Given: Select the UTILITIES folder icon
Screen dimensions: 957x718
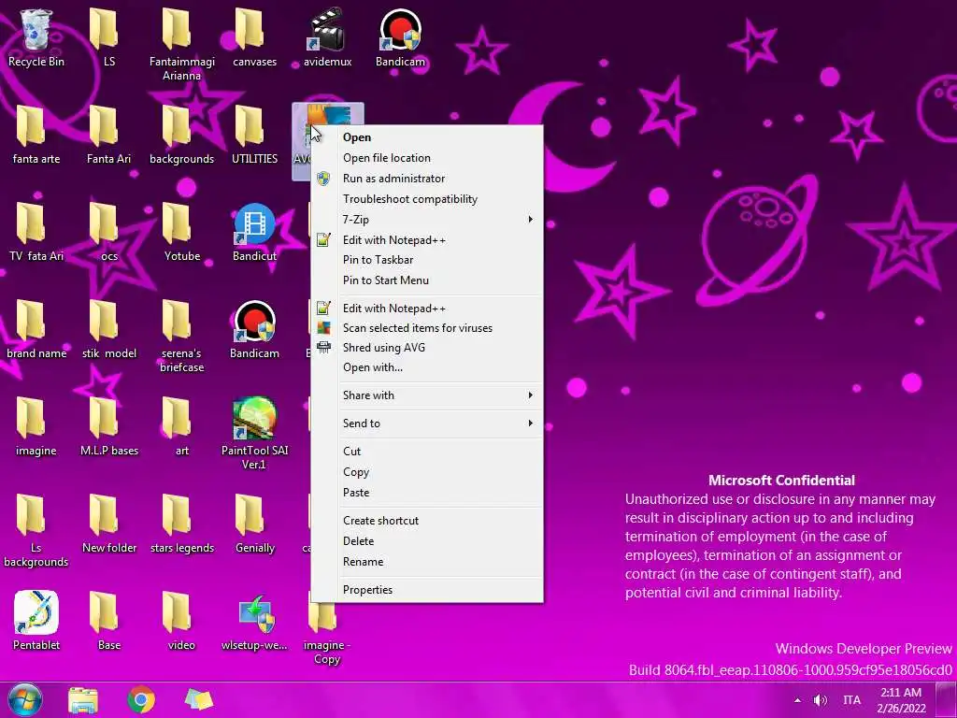Looking at the screenshot, I should (x=254, y=135).
